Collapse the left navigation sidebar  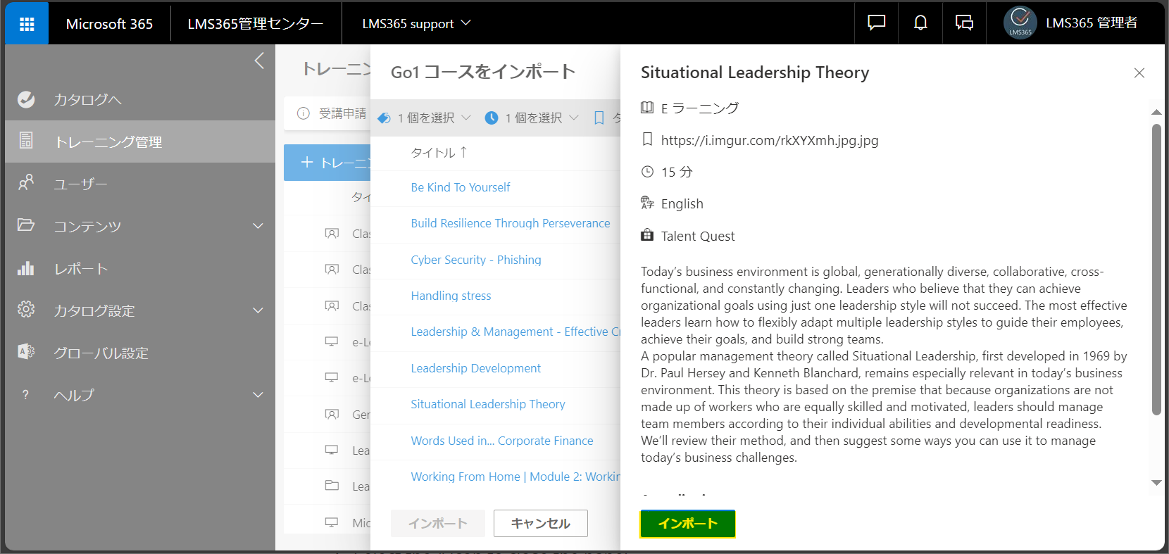click(259, 61)
